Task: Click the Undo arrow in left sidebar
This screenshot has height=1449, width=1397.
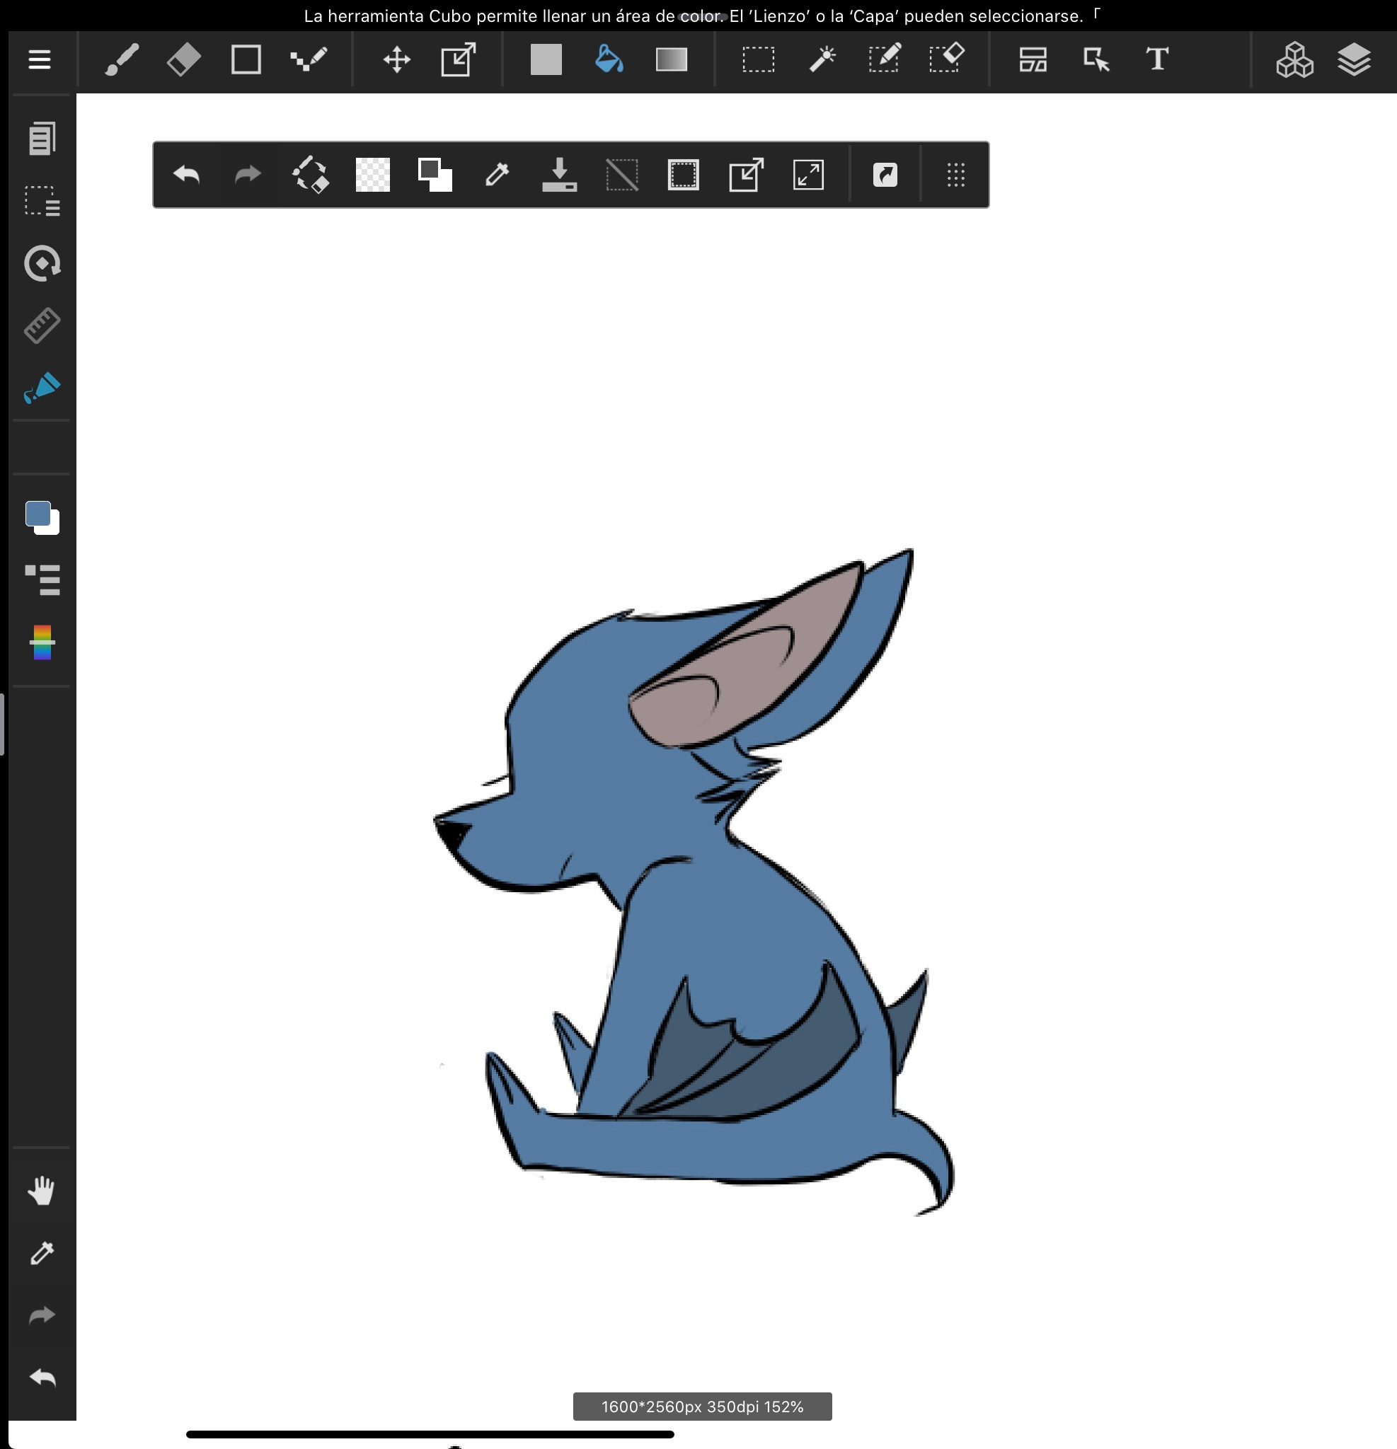Action: (x=42, y=1378)
